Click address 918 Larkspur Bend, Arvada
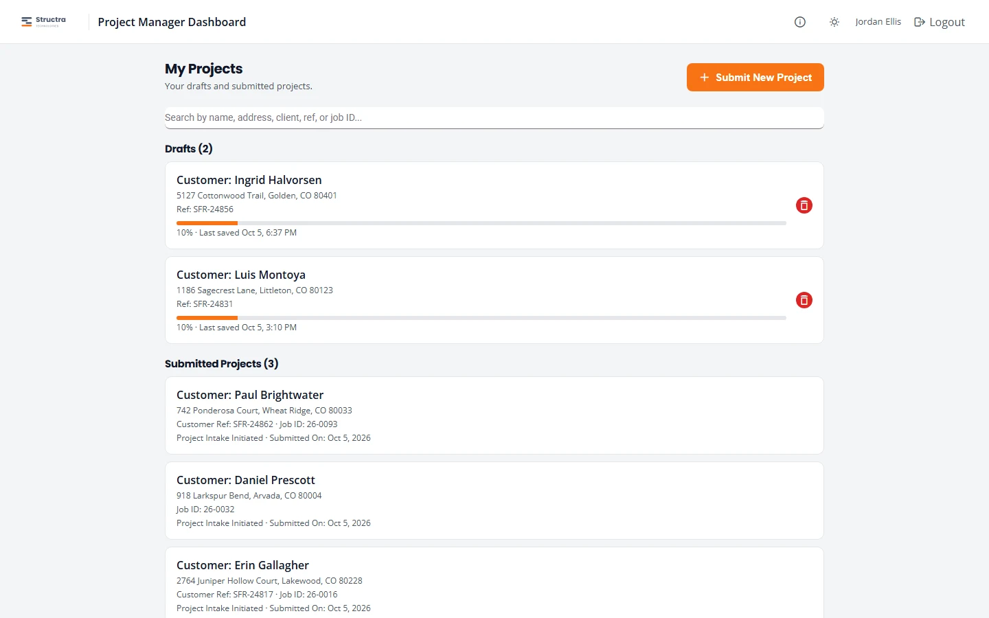The height and width of the screenshot is (618, 989). [x=249, y=496]
